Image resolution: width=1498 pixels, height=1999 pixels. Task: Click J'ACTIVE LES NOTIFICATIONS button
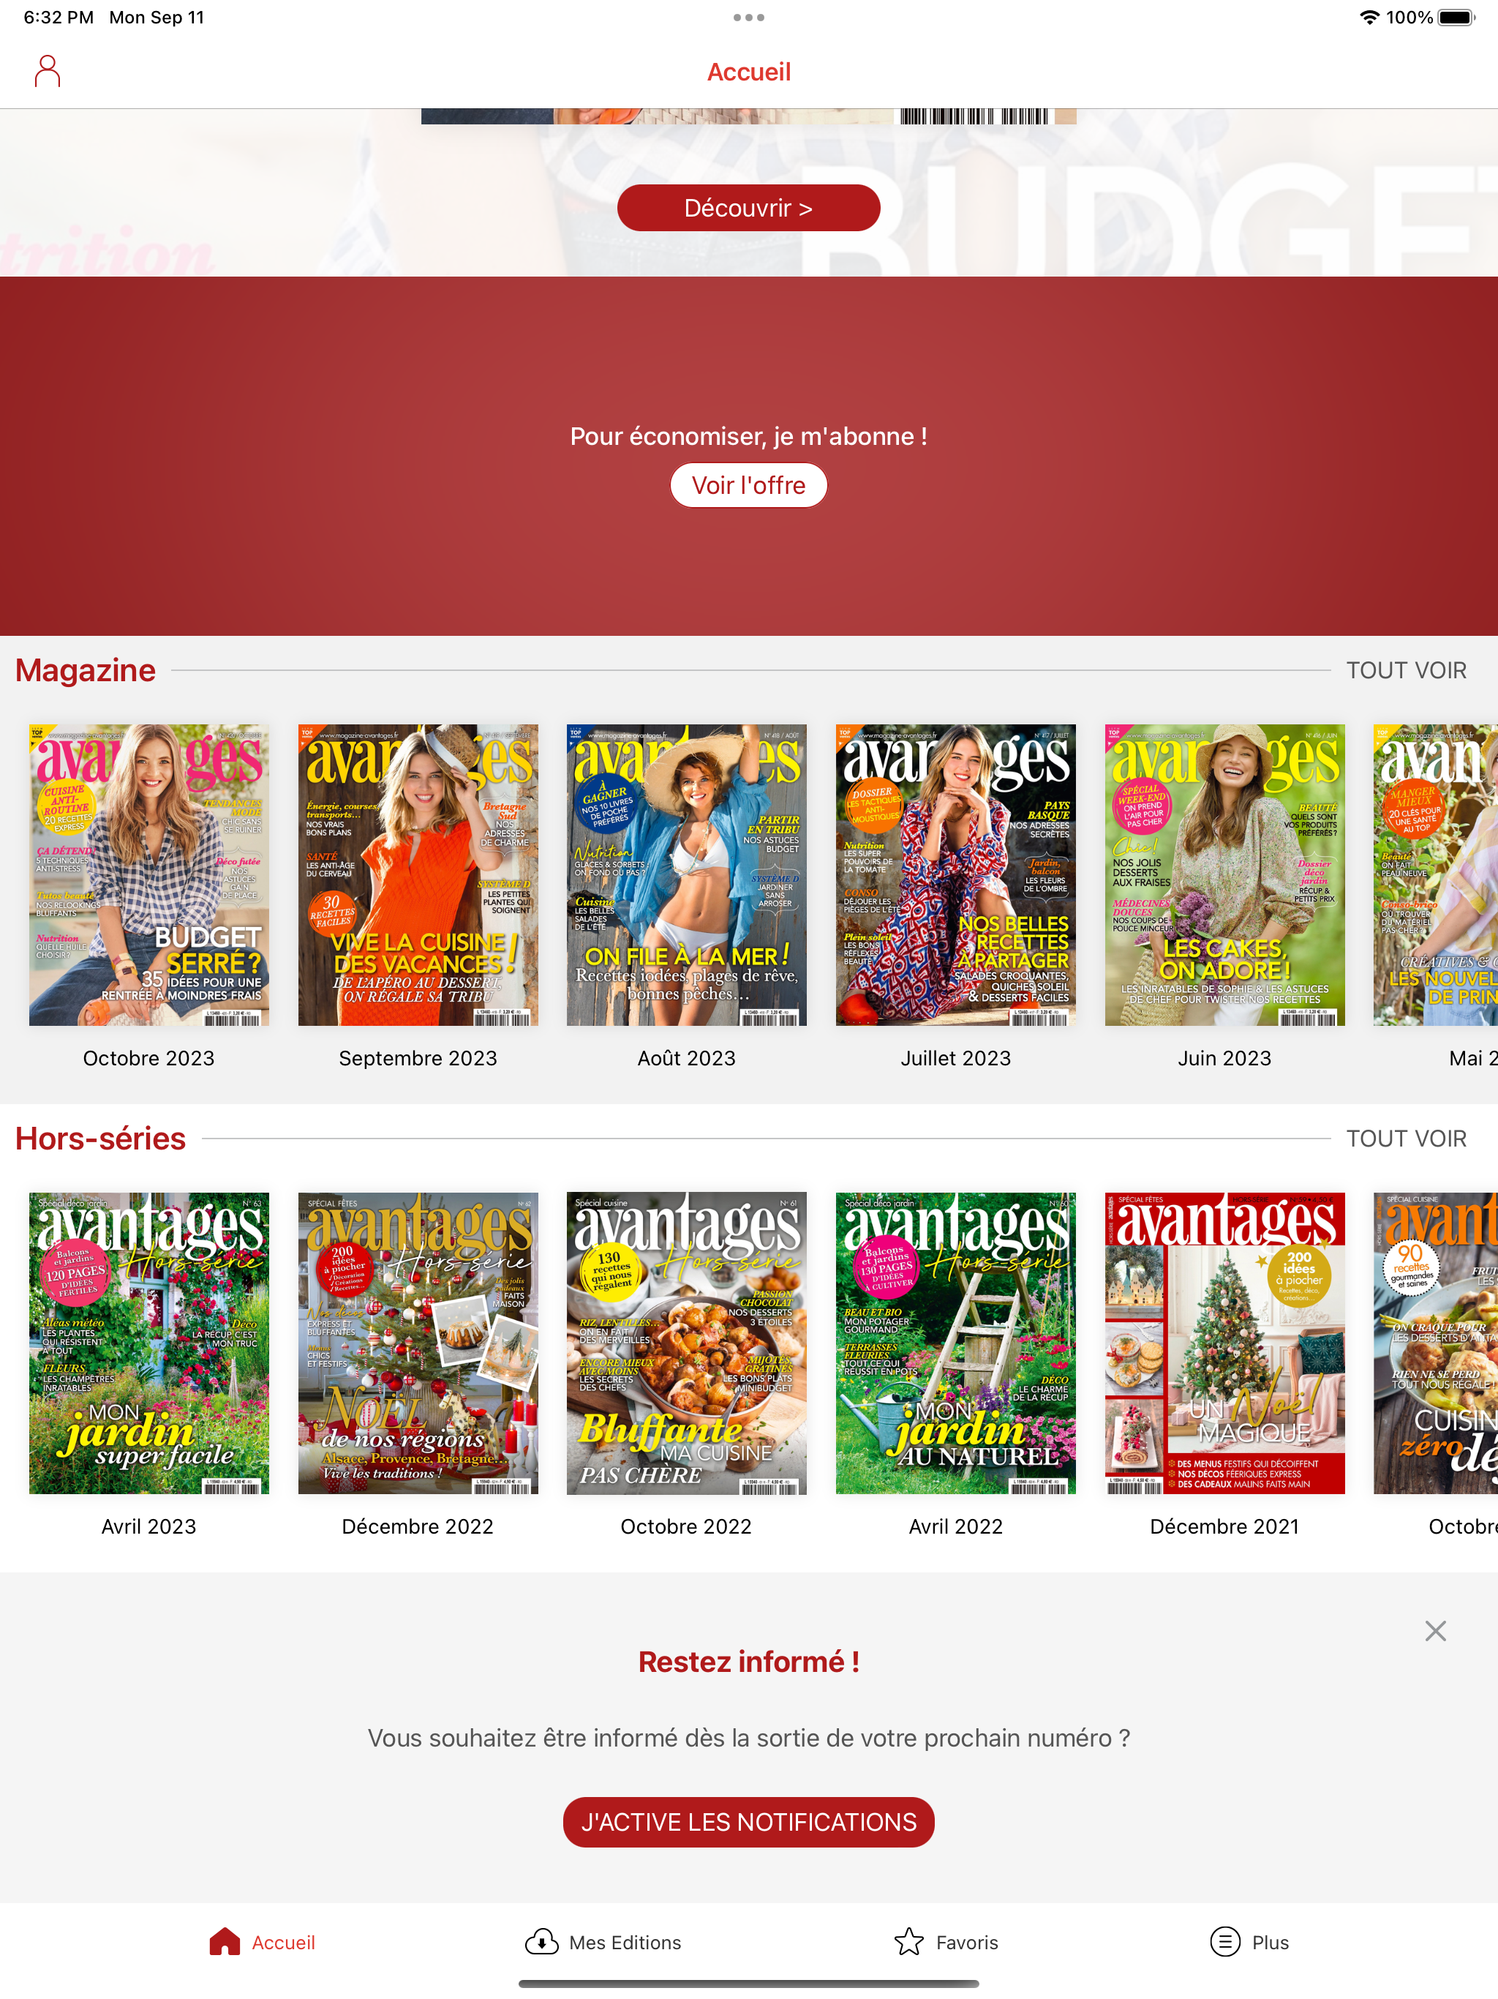749,1822
